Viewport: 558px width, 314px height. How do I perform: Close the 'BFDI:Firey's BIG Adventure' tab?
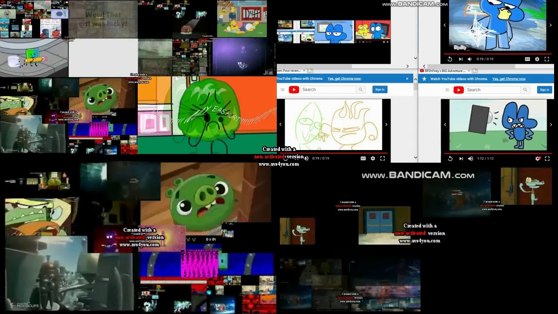click(468, 71)
